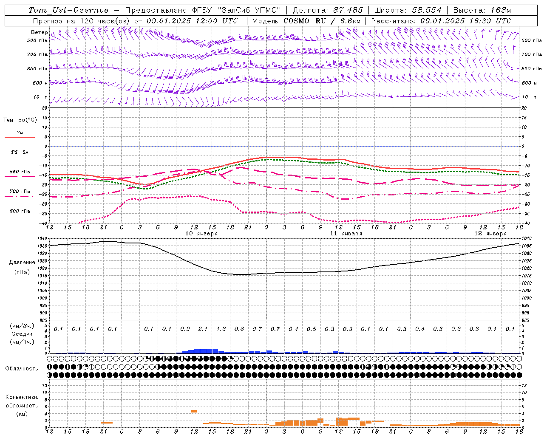Click the 3-hour precipitation value "0.6"
Image resolution: width=544 pixels, height=435 pixels.
(x=239, y=329)
